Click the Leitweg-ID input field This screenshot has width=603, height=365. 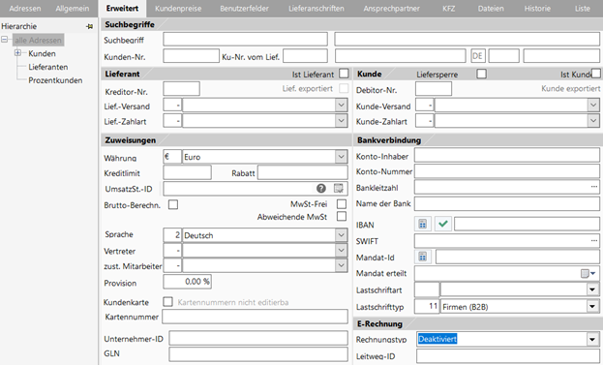click(507, 355)
